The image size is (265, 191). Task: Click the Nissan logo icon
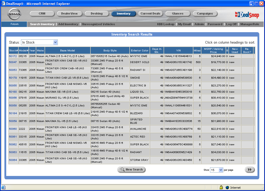(x=14, y=14)
